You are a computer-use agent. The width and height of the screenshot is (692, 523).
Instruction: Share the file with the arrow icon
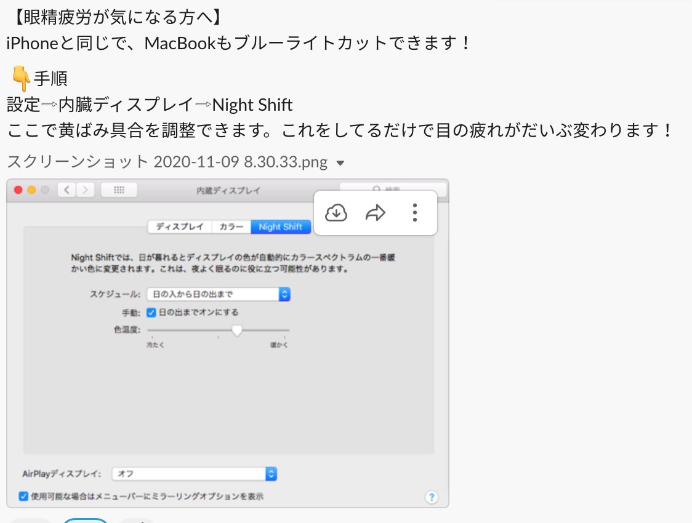click(375, 212)
